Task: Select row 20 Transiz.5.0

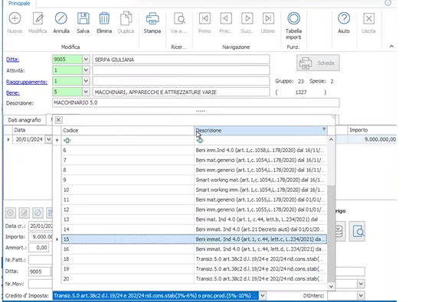Action: (x=194, y=279)
